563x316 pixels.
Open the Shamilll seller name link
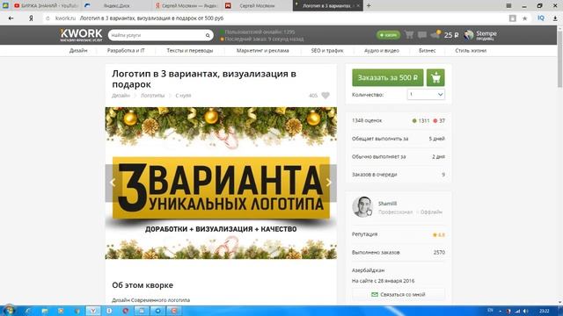(x=387, y=204)
